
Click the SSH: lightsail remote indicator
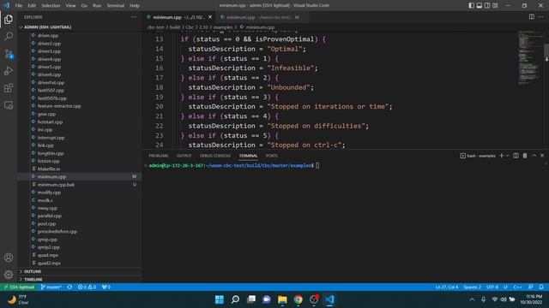[x=19, y=287]
